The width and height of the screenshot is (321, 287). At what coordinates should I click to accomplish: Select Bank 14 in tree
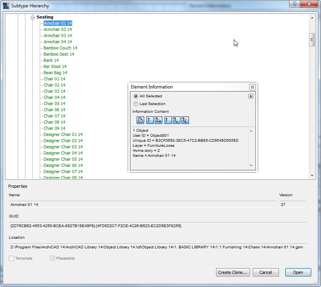(51, 60)
